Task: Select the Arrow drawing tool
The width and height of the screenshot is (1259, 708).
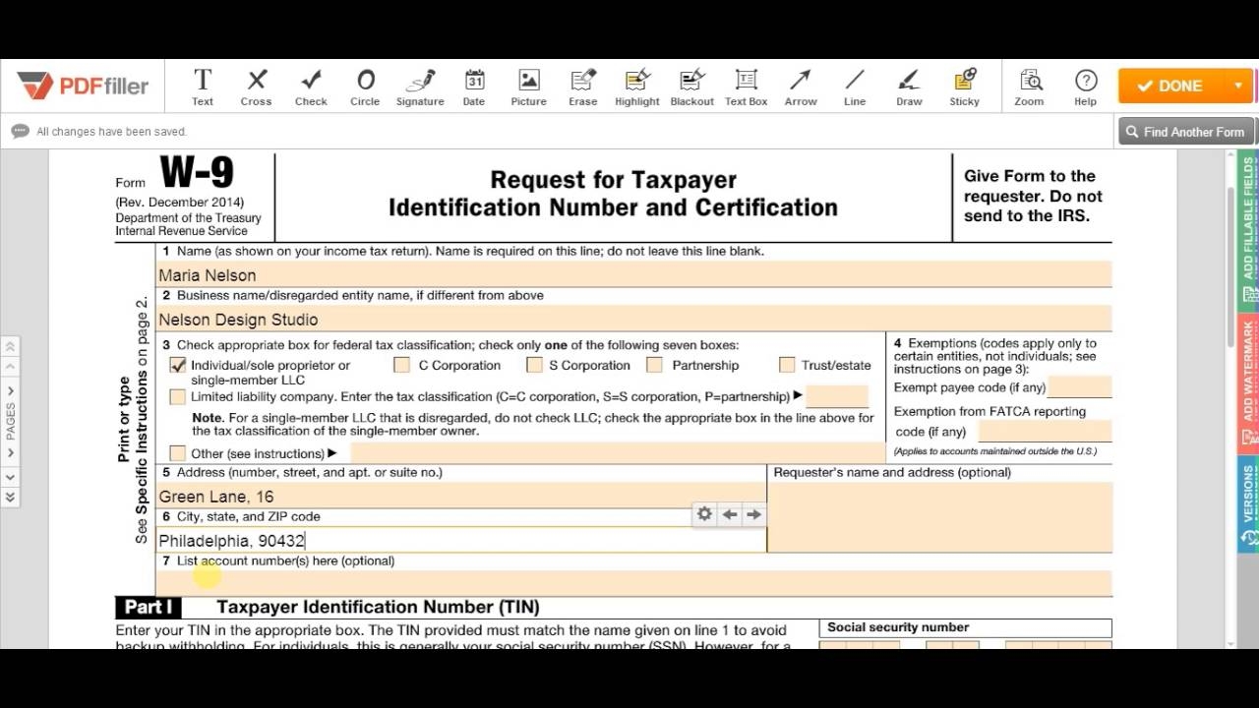Action: click(x=801, y=88)
